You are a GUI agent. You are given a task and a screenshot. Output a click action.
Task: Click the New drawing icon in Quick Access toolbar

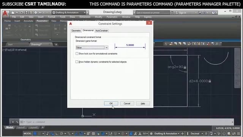pos(13,13)
